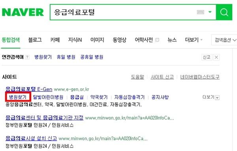Click related search 휴일 병원

[x=66, y=57]
